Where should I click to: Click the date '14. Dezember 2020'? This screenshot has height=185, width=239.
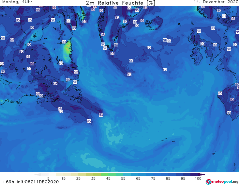pyautogui.click(x=216, y=2)
